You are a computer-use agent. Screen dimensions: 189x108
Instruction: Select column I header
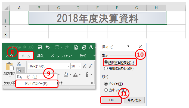[x=176, y=8]
